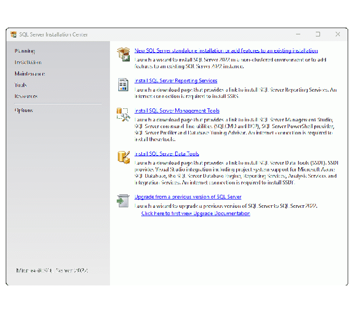Click the Management Tools wrench icon
The image size is (356, 312).
coord(124,115)
